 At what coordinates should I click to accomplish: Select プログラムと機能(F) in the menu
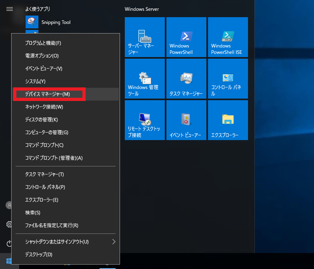(x=66, y=43)
